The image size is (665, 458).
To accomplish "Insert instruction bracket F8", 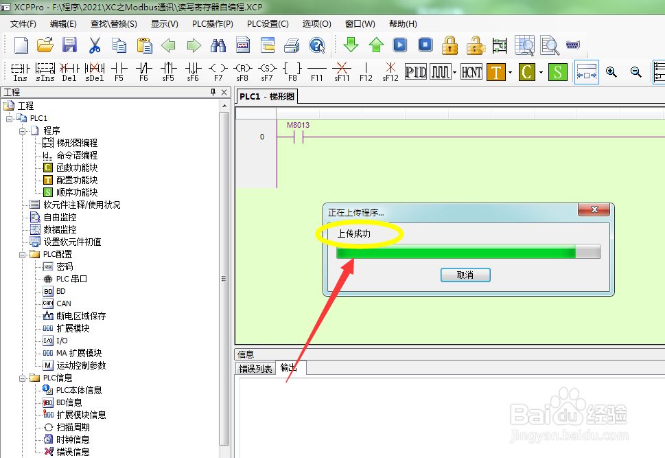I will coord(292,71).
